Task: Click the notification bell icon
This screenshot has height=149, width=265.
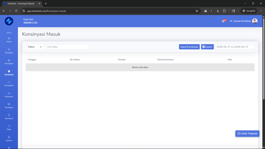Action: (x=223, y=21)
